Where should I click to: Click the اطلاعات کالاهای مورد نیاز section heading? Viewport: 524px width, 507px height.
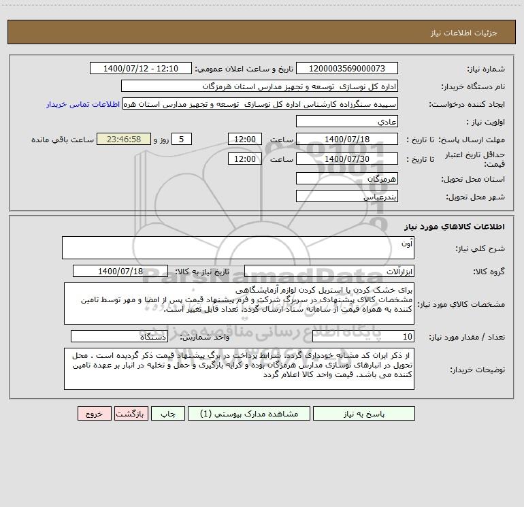[x=454, y=227]
